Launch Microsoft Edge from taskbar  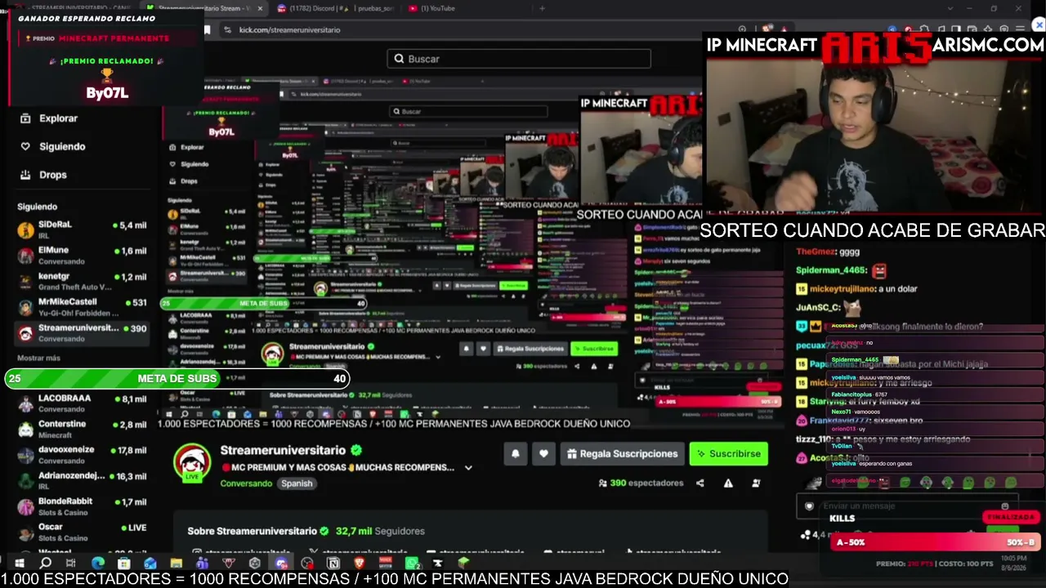98,563
